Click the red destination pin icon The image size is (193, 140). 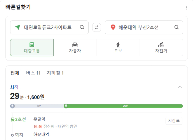click(113, 27)
